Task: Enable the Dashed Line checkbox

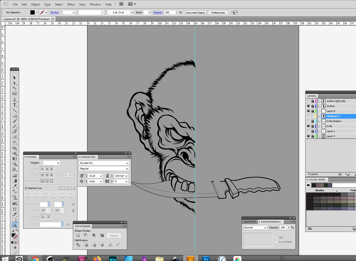Action: pyautogui.click(x=26, y=188)
